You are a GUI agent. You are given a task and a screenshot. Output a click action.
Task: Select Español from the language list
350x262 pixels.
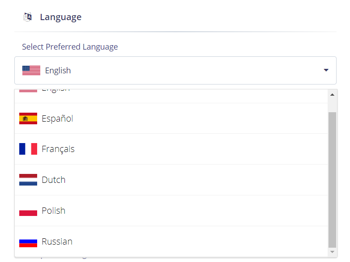(171, 118)
